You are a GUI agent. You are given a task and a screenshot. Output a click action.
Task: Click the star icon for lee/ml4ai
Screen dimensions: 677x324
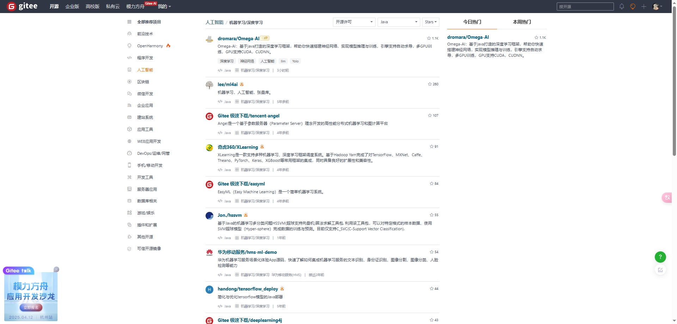tap(429, 84)
